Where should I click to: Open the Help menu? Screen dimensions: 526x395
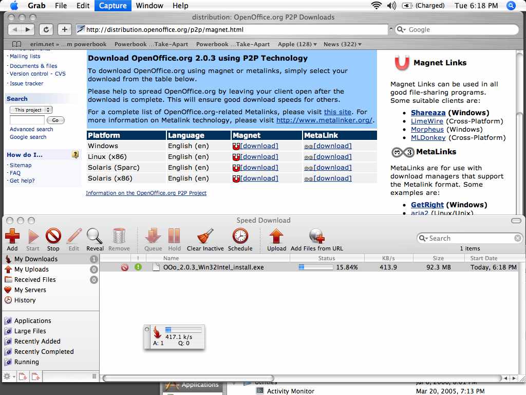click(180, 5)
